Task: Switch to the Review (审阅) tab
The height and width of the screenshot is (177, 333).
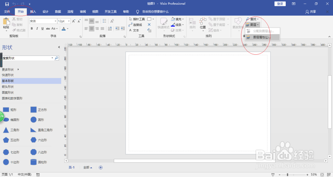Action: click(x=83, y=12)
